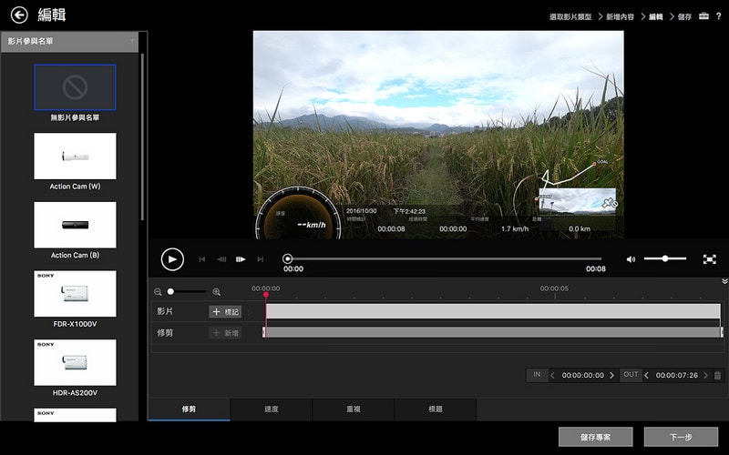This screenshot has width=729, height=455.
Task: Open help via the question mark icon
Action: coord(718,16)
